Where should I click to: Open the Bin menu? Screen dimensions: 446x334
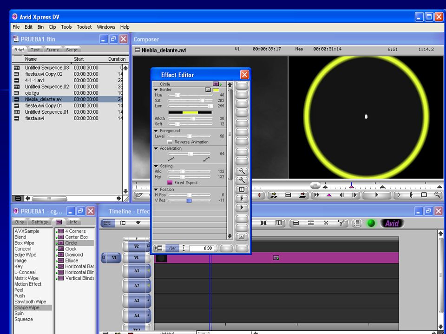[x=41, y=27]
